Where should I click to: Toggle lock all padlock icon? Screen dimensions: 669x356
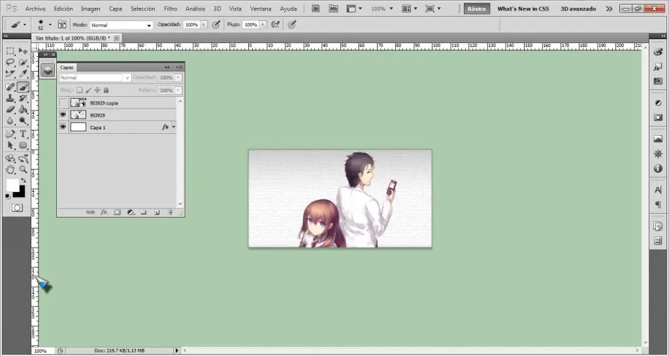click(106, 90)
